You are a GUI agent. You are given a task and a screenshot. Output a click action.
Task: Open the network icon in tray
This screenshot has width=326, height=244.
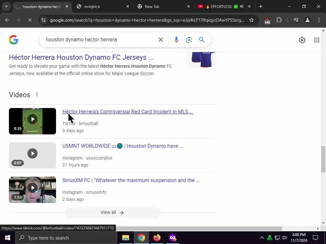277,238
